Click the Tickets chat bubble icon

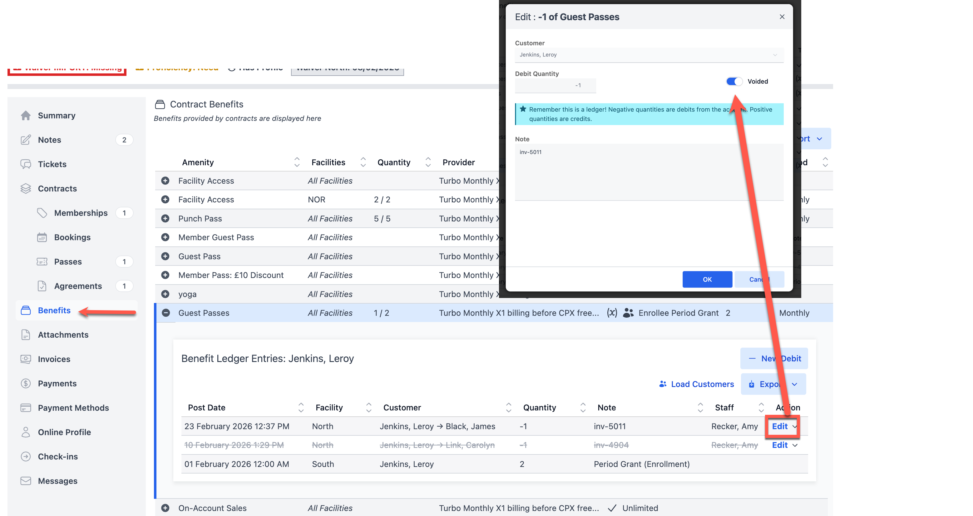[x=26, y=164]
